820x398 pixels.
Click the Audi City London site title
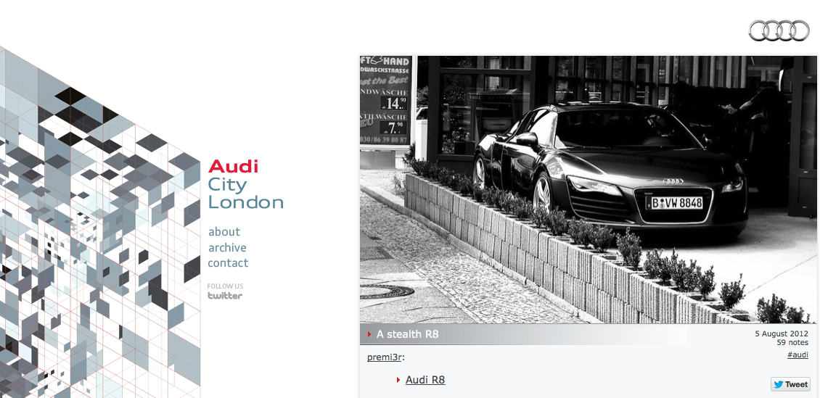[245, 184]
